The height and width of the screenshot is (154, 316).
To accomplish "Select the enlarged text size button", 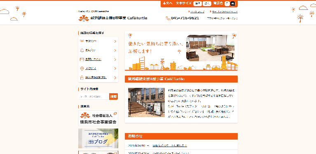I will point(207,3).
